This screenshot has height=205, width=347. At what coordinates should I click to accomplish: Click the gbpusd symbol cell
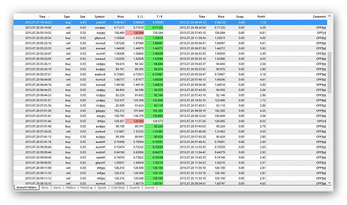click(100, 38)
